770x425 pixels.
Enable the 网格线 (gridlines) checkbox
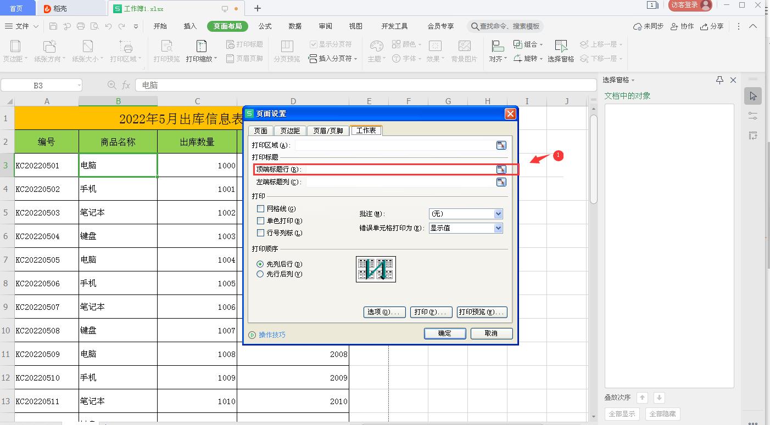pos(260,209)
